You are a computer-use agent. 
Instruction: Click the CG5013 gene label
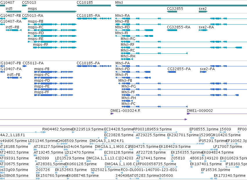[x=29, y=3]
